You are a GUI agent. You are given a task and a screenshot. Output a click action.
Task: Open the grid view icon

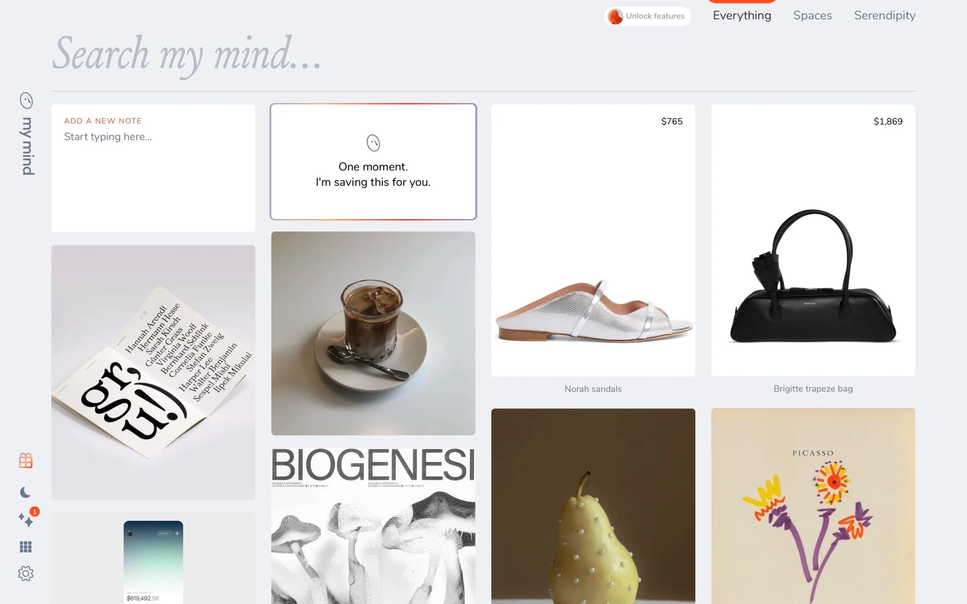26,547
